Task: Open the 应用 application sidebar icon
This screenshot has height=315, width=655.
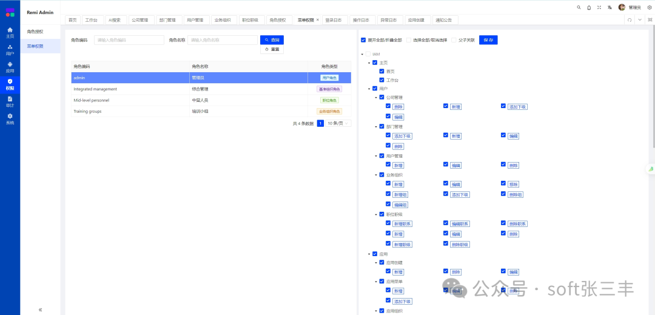Action: (10, 66)
